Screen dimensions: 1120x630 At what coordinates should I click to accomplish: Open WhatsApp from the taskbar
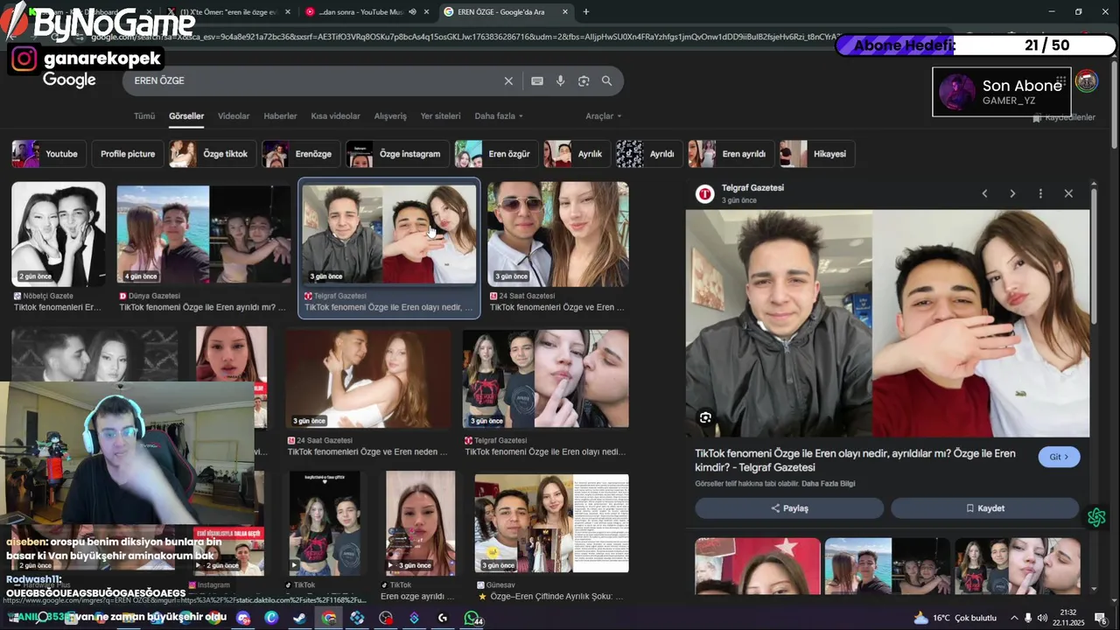472,618
